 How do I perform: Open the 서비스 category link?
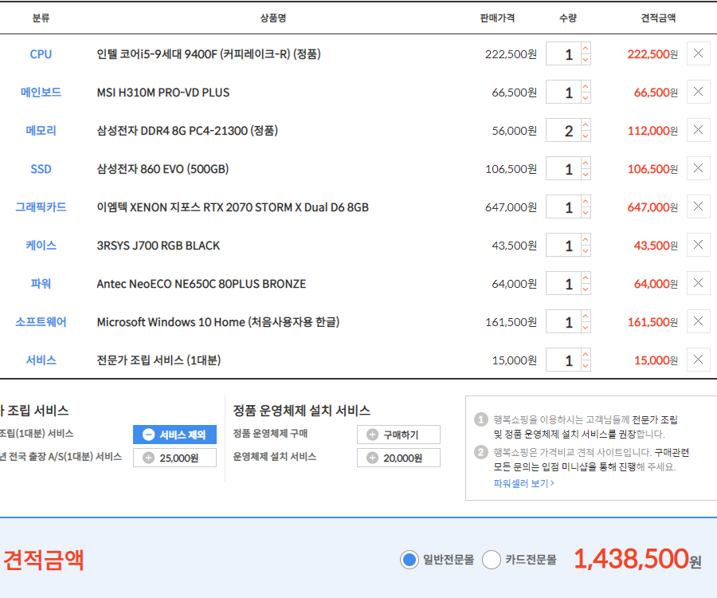point(41,360)
